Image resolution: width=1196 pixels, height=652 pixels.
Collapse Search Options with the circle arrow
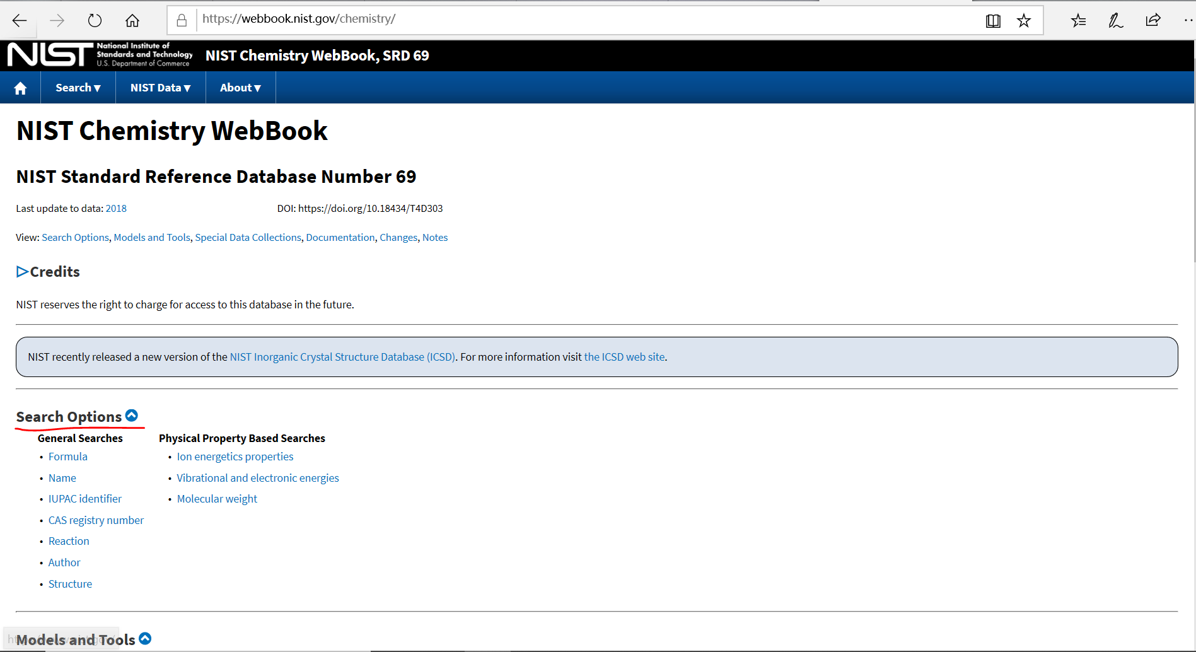tap(132, 416)
